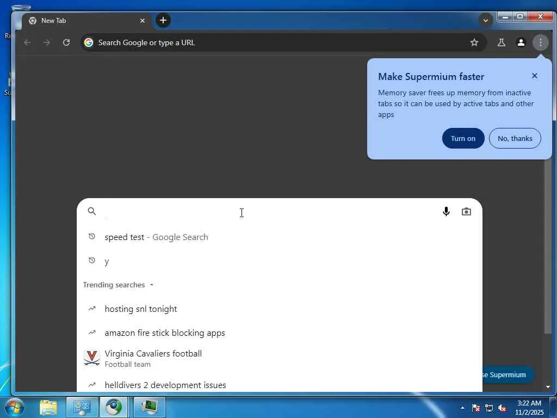Open the experiments flask icon
This screenshot has width=557, height=418.
501,42
